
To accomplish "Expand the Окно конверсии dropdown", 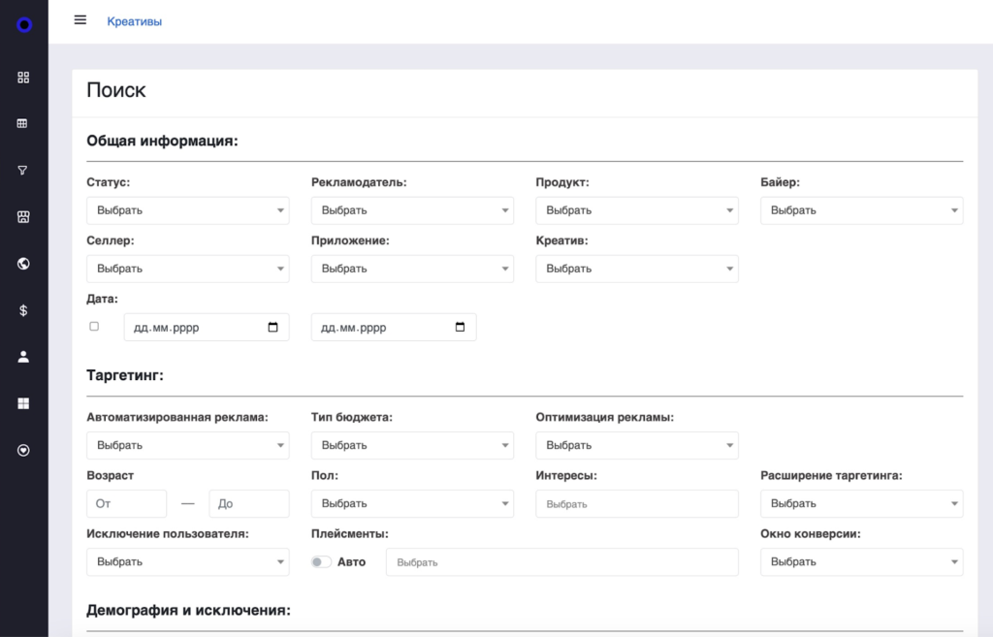I will tap(861, 562).
